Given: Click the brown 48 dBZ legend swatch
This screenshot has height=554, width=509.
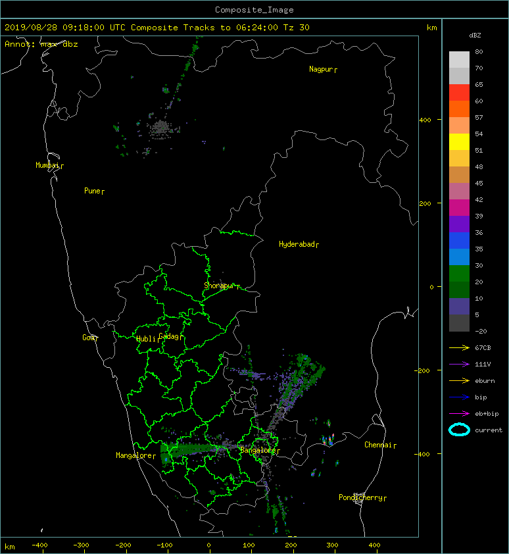Looking at the screenshot, I should [x=459, y=174].
